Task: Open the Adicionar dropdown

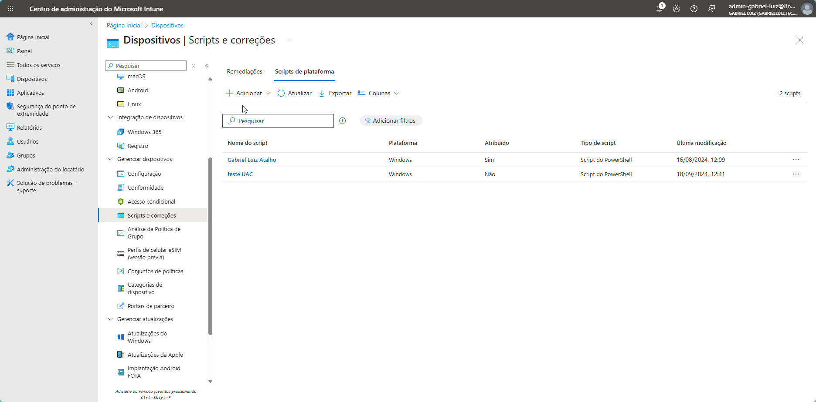Action: coord(248,93)
